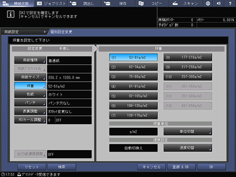Select weight (1) 52-61g/m2

pos(133,57)
